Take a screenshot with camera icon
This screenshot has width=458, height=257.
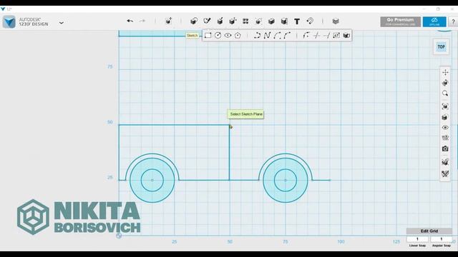pyautogui.click(x=445, y=148)
